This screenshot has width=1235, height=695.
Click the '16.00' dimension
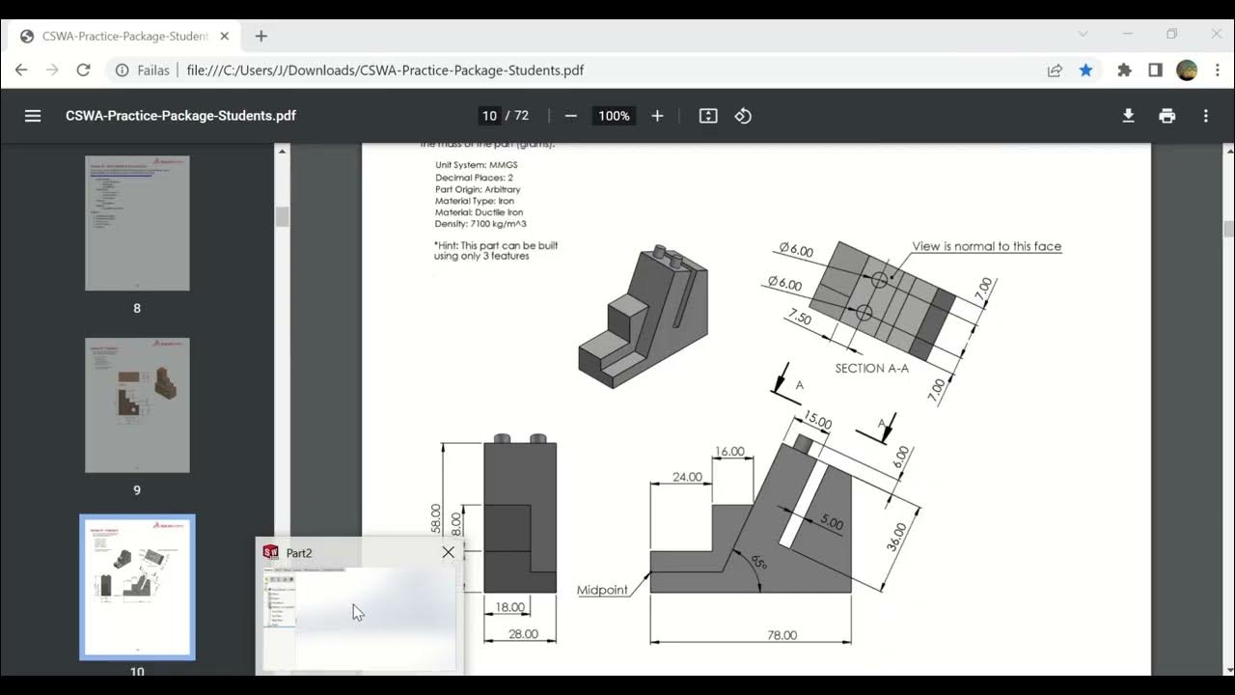coord(729,452)
